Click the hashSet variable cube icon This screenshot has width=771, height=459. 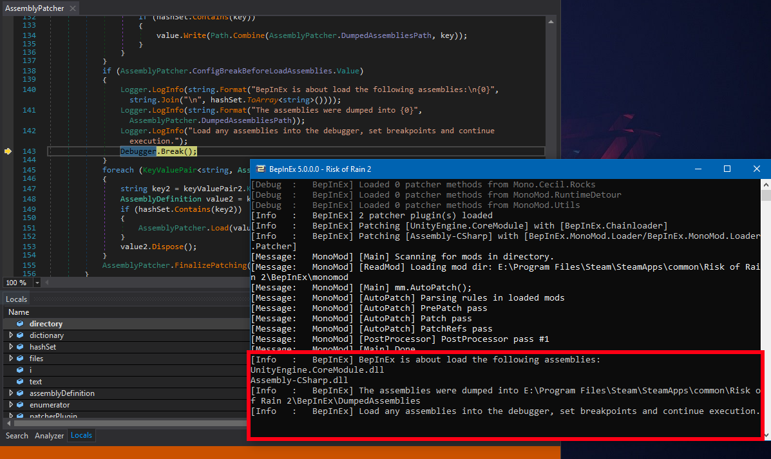(x=20, y=346)
